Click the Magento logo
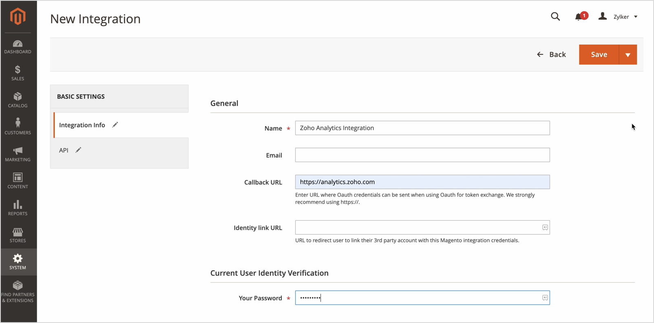Image resolution: width=654 pixels, height=323 pixels. point(18,17)
